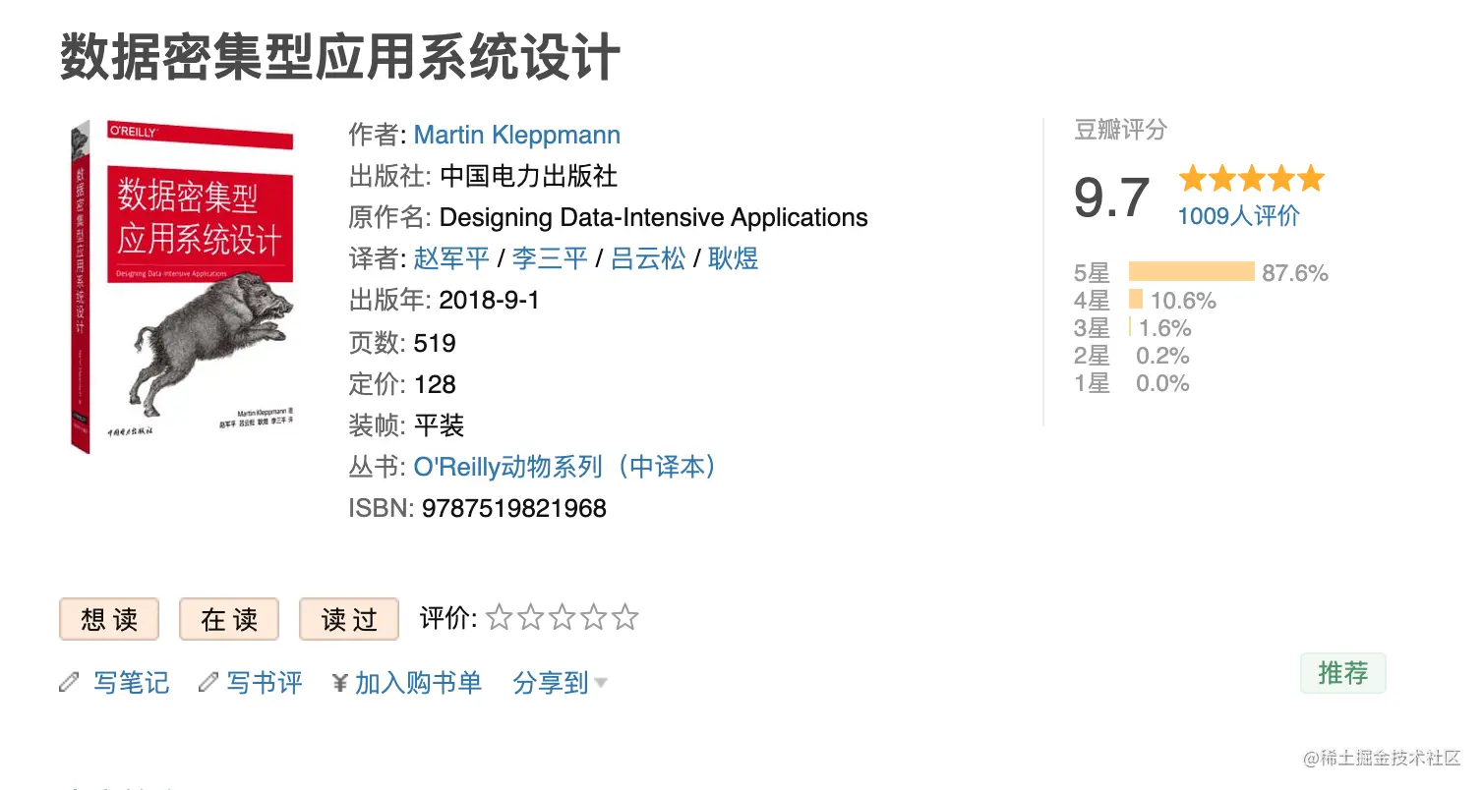
Task: Mark book as 在读
Action: point(229,619)
